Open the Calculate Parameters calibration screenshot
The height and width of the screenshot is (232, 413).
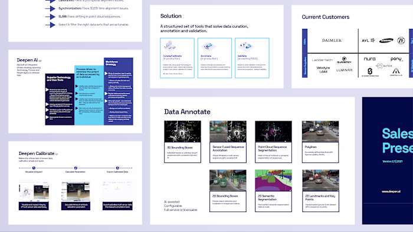tap(76, 191)
